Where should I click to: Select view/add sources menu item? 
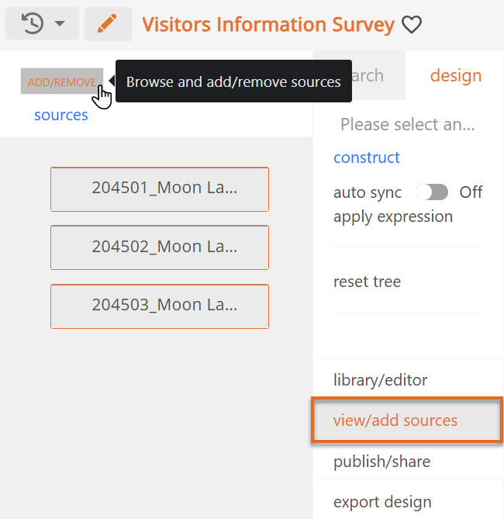point(408,420)
